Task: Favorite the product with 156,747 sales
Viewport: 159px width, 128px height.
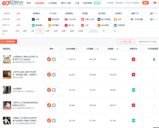Action: pyautogui.click(x=54, y=59)
